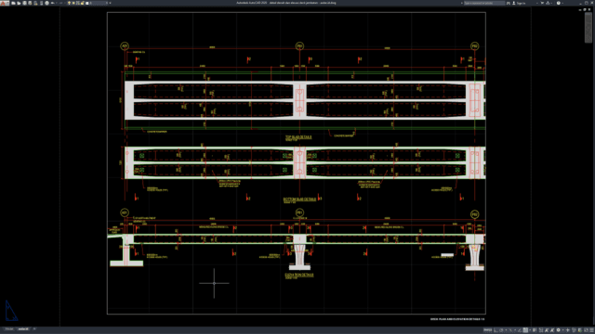Add a new layout with the plus tab
595x334 pixels.
tap(34, 329)
